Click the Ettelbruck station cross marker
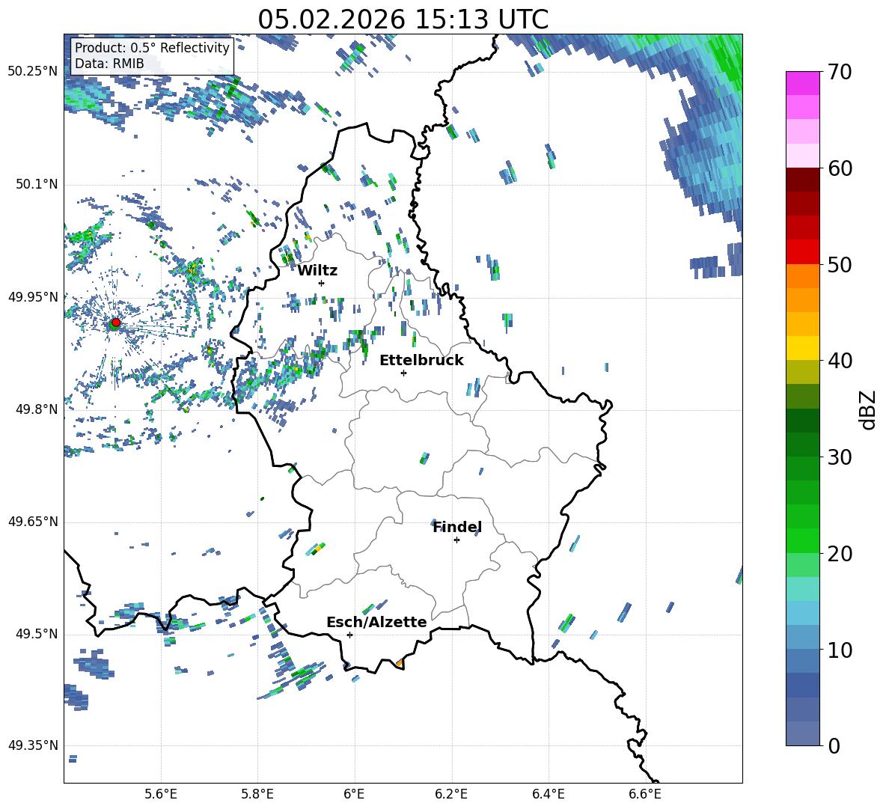 pos(403,373)
